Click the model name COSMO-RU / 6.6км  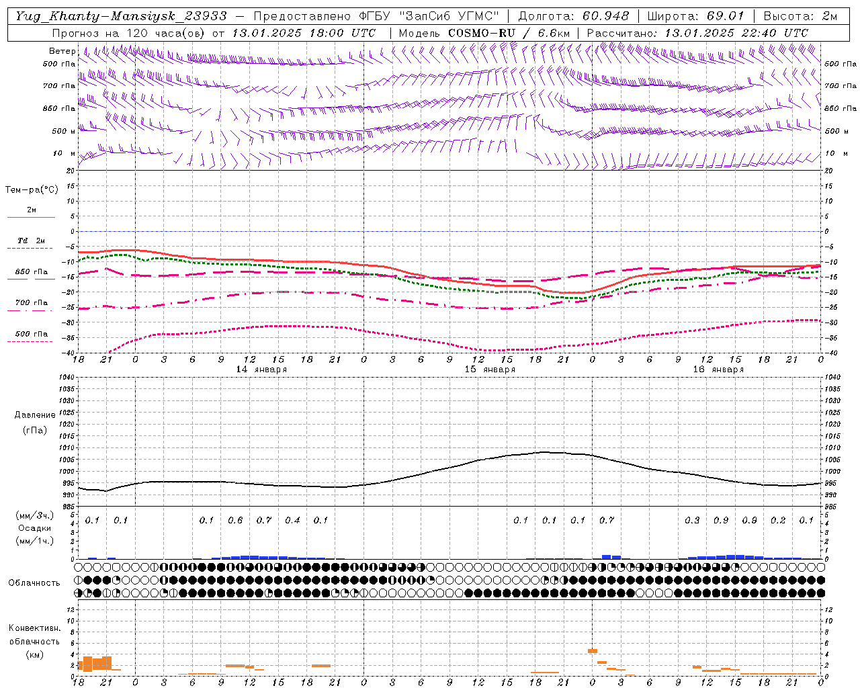coord(509,33)
